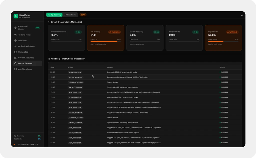This screenshot has height=158, width=256.
Task: Click the 16:31 MACRO_CALENDAR action tag
Action: 75,122
